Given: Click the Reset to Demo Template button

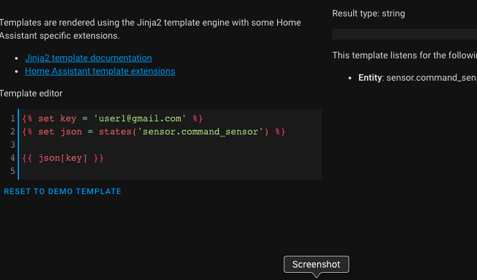Looking at the screenshot, I should coord(63,191).
